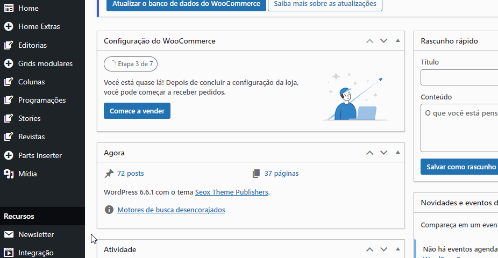Click the edit icon beside Stories
Screen dimensions: 498x258
pos(9,118)
